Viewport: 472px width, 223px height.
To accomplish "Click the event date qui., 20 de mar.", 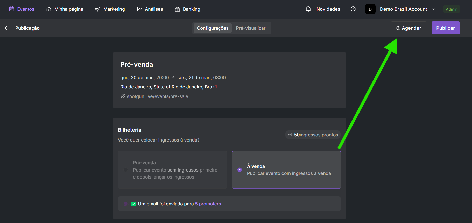I will click(137, 78).
